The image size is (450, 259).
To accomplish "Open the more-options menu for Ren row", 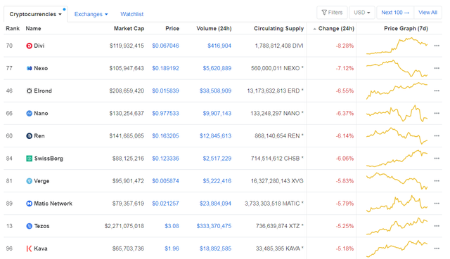I will tap(437, 135).
